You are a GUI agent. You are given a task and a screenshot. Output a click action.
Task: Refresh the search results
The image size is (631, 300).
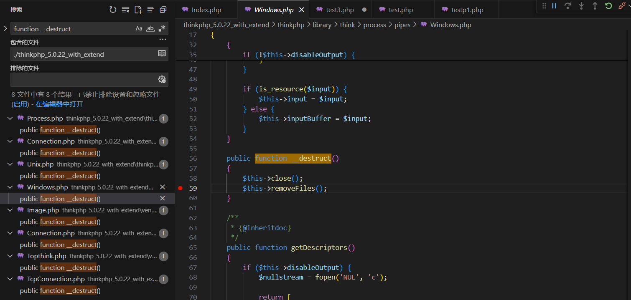113,10
